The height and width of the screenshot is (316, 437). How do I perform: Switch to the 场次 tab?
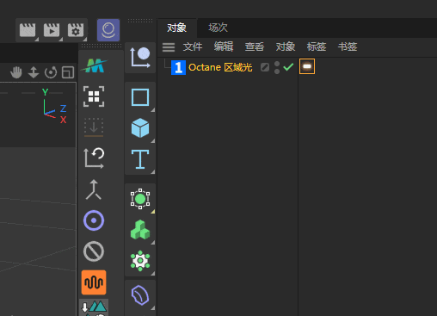(218, 28)
